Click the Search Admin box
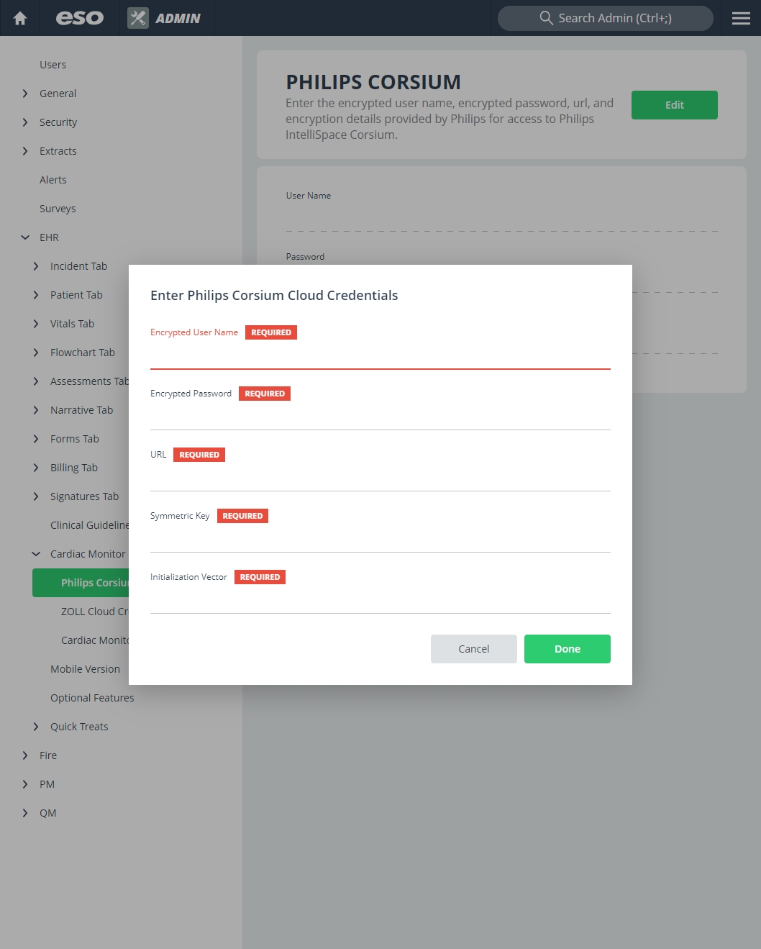This screenshot has width=761, height=949. 606,18
